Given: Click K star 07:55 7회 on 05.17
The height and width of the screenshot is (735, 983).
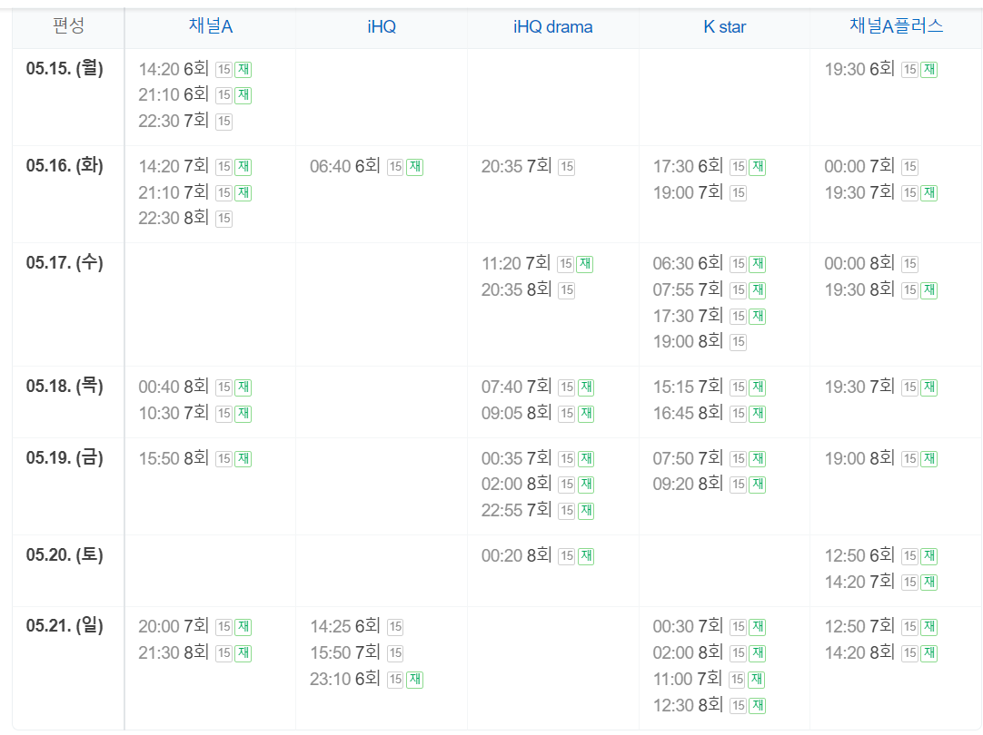Looking at the screenshot, I should pos(688,289).
